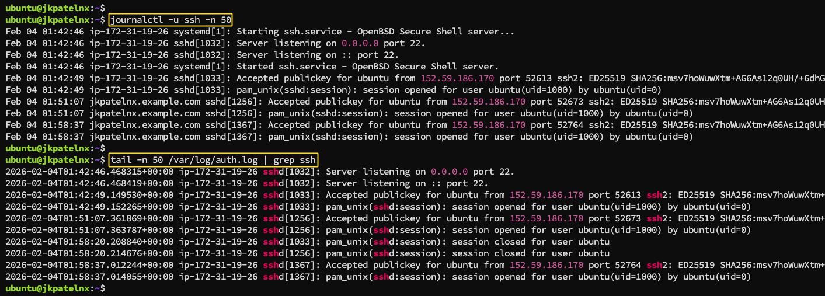
Task: Click timestamp '2026-02-04T01:42:46.468315+00:00'
Action: [x=89, y=172]
